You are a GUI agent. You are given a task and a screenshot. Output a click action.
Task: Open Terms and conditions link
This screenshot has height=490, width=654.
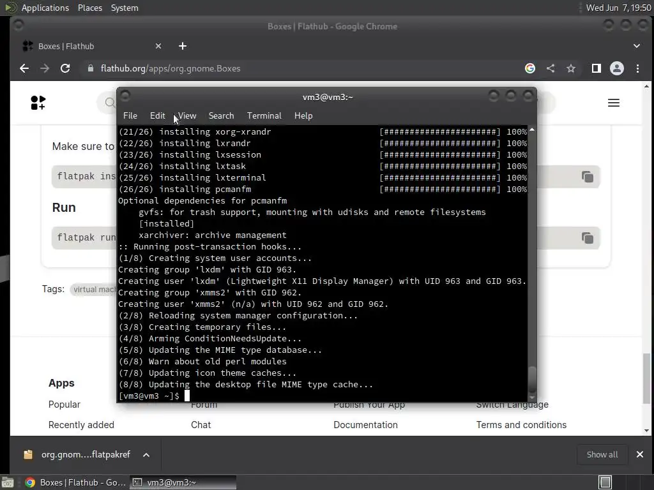[x=521, y=424]
